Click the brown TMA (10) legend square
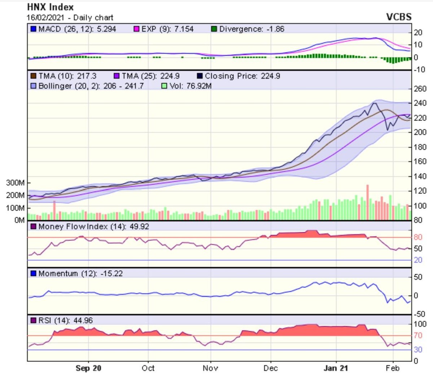 point(33,76)
